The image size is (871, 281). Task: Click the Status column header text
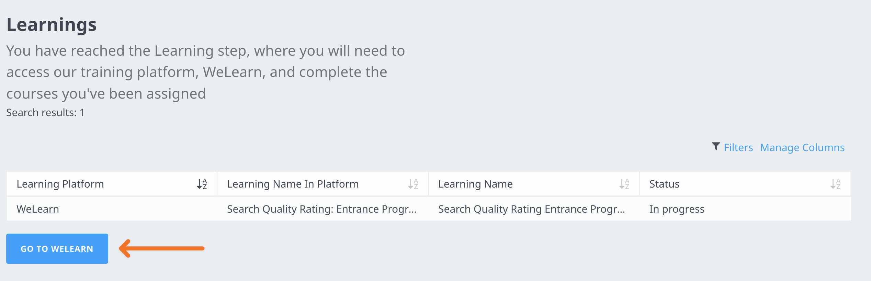(664, 184)
